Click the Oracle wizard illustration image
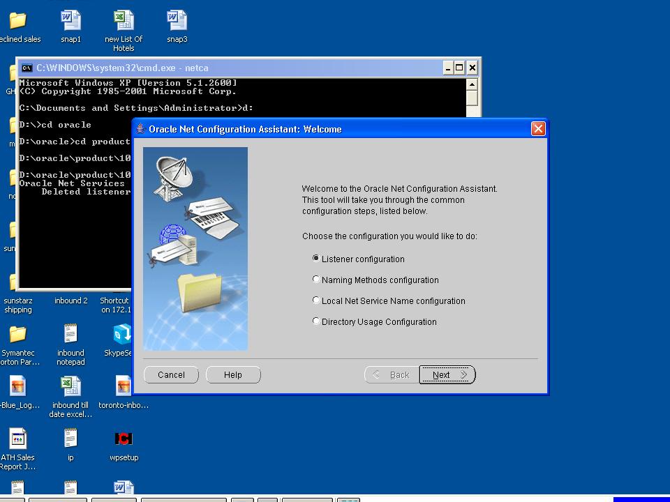The width and height of the screenshot is (670, 502). 195,249
